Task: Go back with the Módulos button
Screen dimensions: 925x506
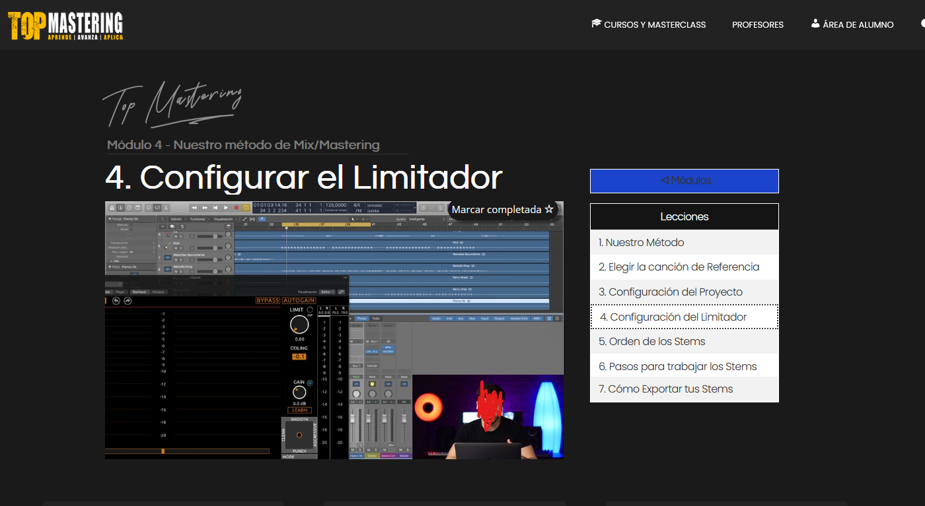Action: (684, 181)
